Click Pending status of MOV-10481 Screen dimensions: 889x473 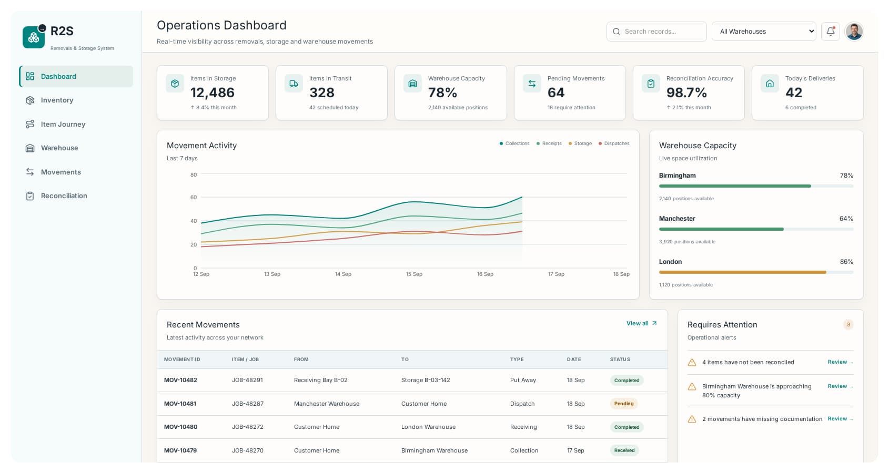tap(624, 404)
